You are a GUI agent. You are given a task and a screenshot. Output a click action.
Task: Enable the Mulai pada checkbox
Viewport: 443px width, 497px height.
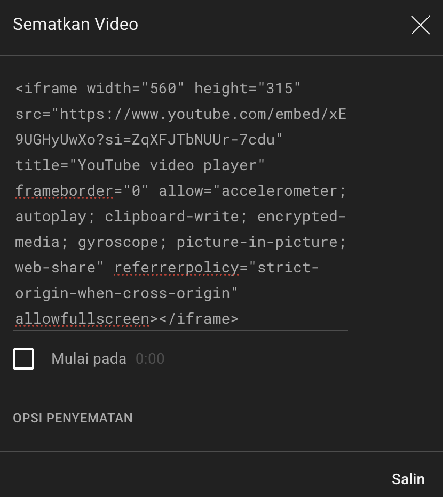(x=23, y=359)
